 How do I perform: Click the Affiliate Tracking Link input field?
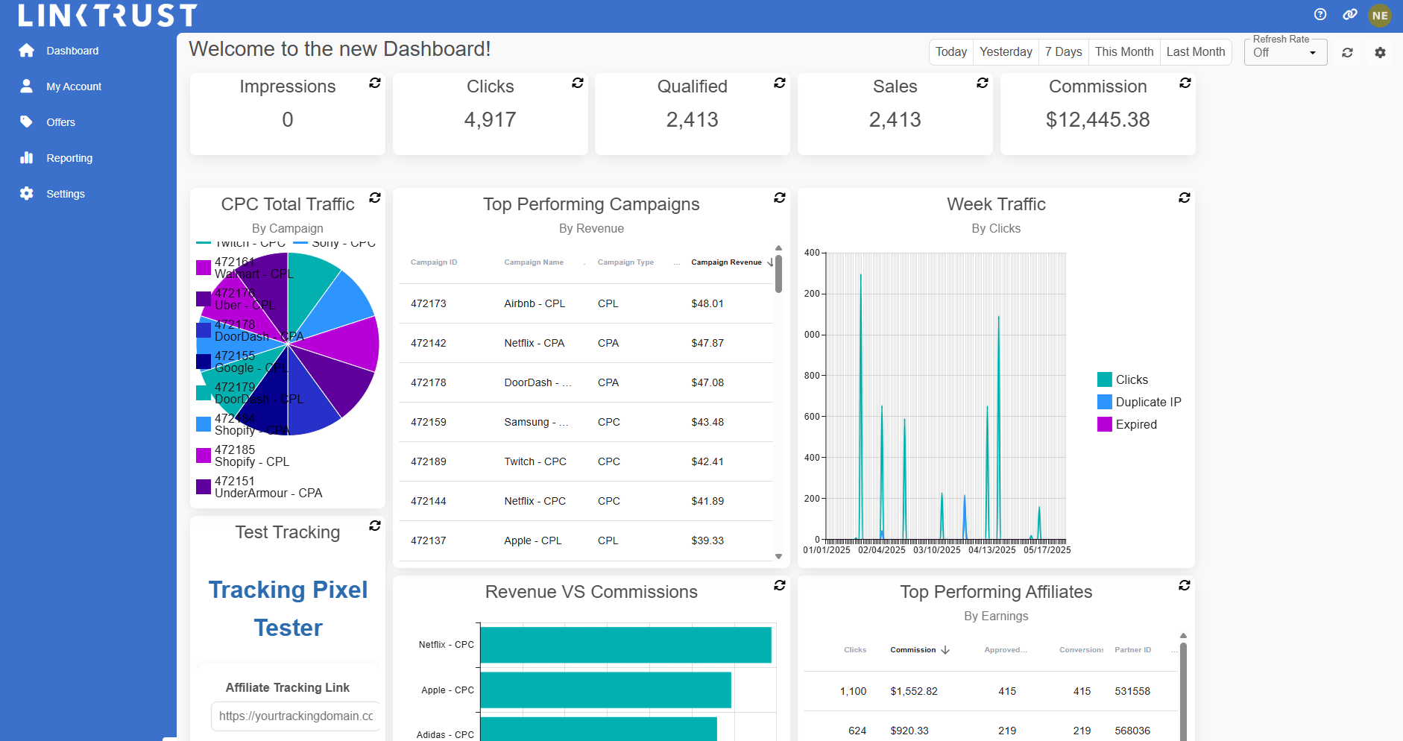tap(295, 716)
